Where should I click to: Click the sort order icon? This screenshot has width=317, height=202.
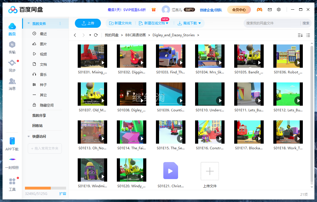[x=300, y=35]
